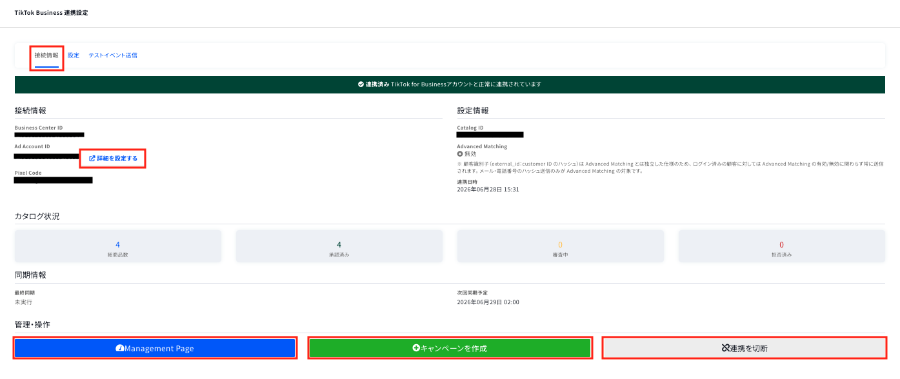
Task: Click the Business Center ID label
Action: click(x=39, y=128)
